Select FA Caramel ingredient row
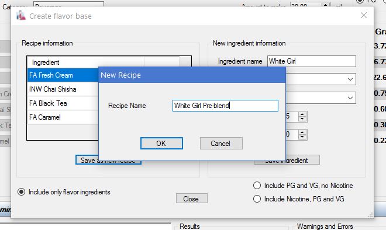Viewport: 386px width, 230px height. coord(63,117)
